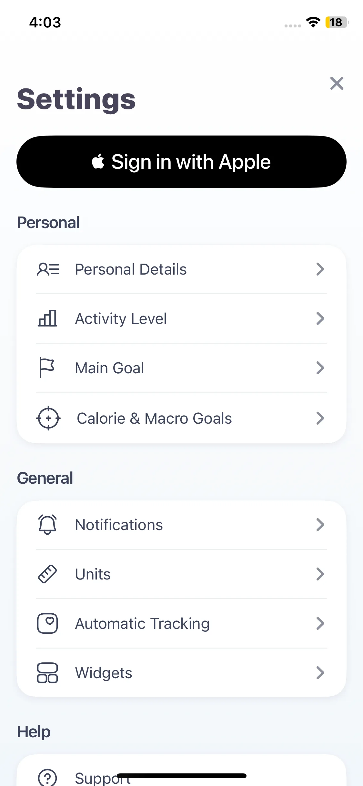The height and width of the screenshot is (786, 363).
Task: Tap the Personal Details person-list icon
Action: [48, 269]
